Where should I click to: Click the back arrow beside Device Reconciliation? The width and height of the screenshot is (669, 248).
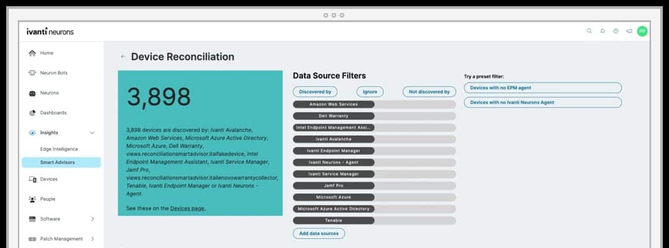123,57
